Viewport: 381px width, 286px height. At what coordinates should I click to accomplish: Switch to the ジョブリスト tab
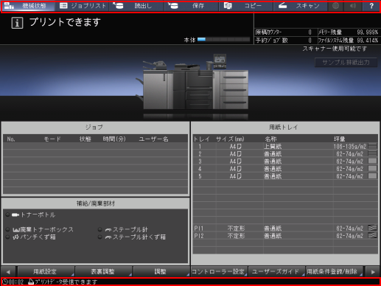point(82,6)
